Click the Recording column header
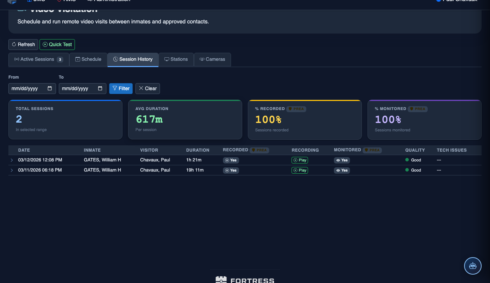The image size is (490, 283). click(x=305, y=150)
